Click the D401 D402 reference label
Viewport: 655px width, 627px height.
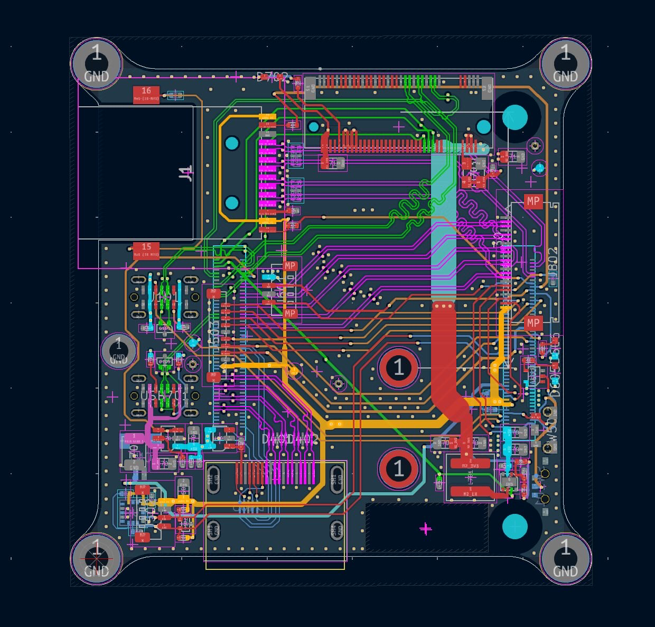(291, 439)
